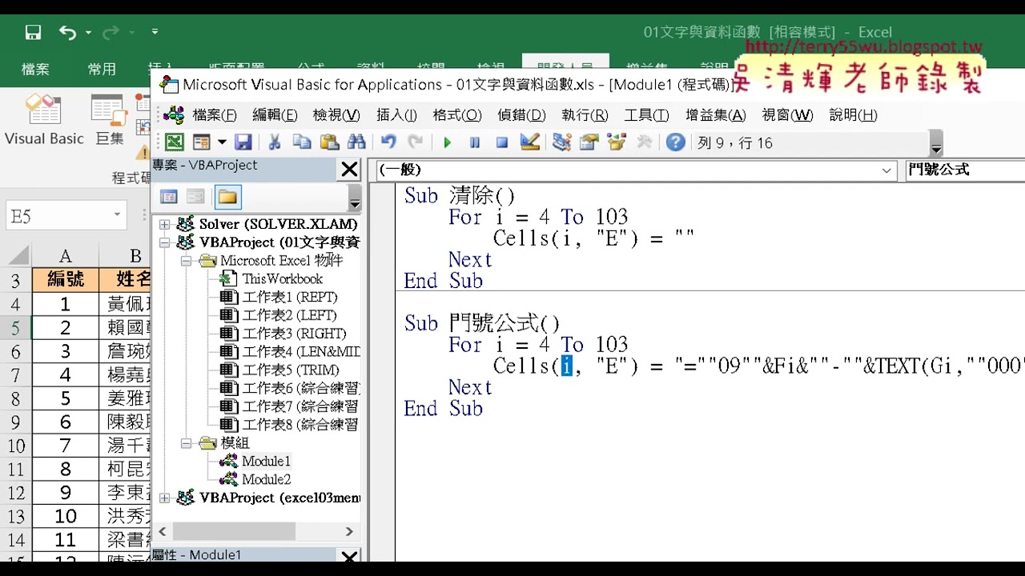Open the 工具(T) menu

coord(646,115)
